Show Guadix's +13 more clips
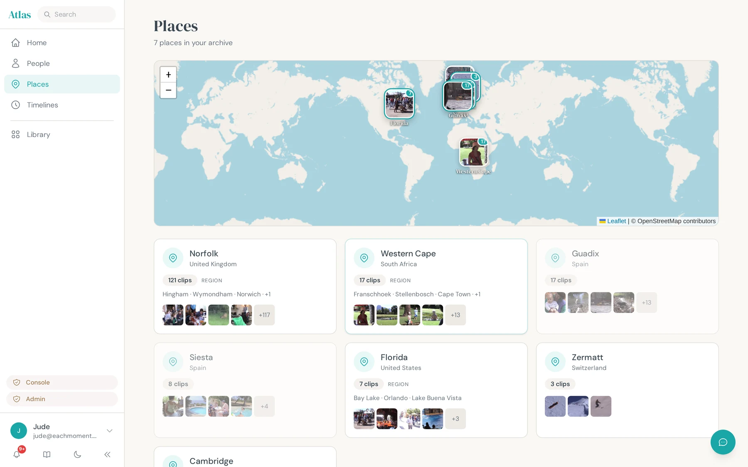This screenshot has height=467, width=748. click(647, 303)
